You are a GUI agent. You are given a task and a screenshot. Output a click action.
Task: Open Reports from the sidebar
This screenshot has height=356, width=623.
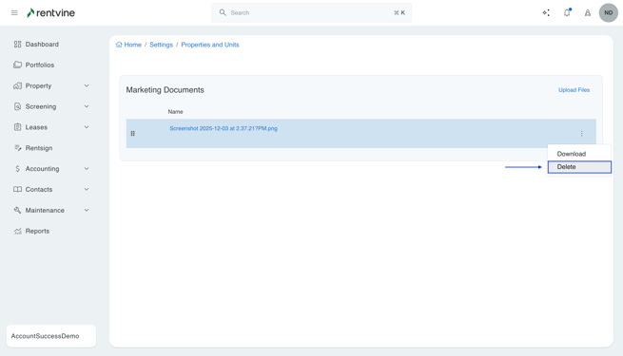(37, 231)
